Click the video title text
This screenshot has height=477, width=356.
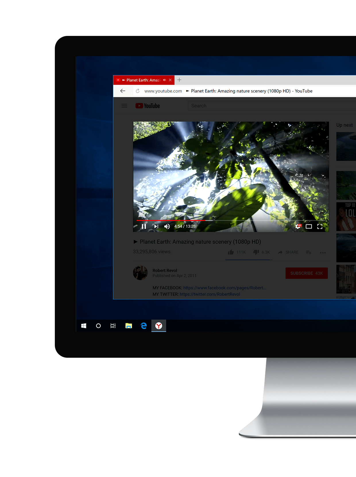197,242
